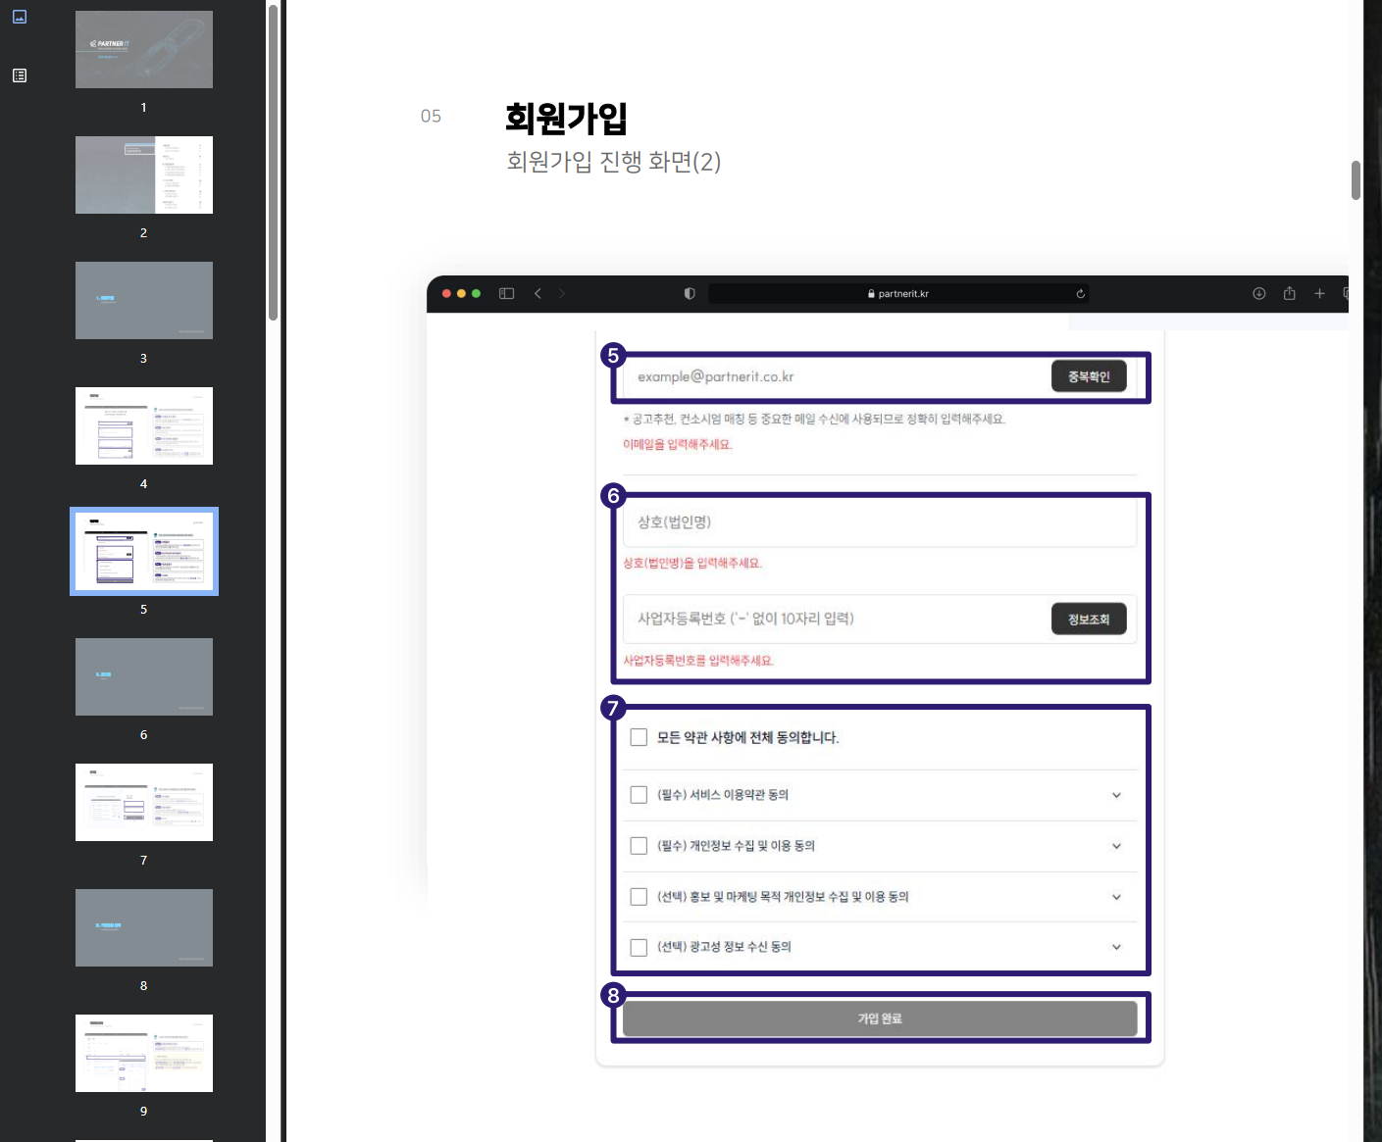Image resolution: width=1382 pixels, height=1142 pixels.
Task: Click the thumbnail panel scrollbar
Action: pos(273,162)
